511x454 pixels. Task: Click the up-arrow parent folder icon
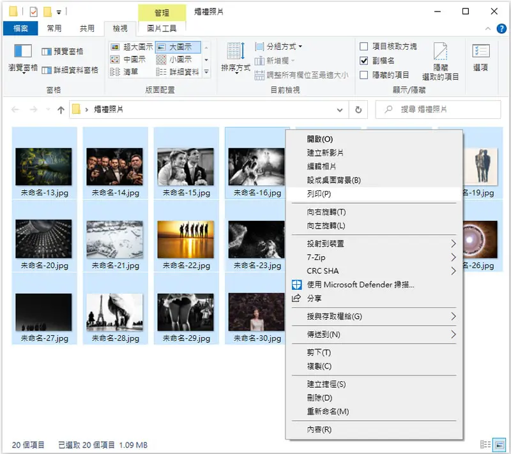tap(61, 110)
